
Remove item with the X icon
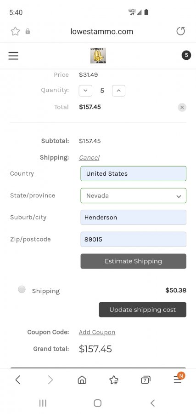[182, 108]
